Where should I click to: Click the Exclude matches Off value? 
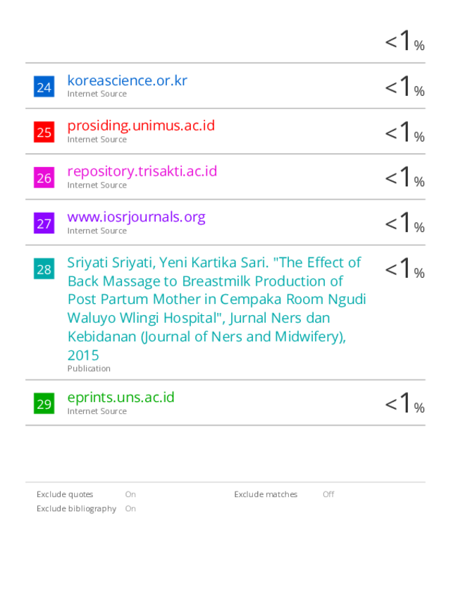click(328, 494)
